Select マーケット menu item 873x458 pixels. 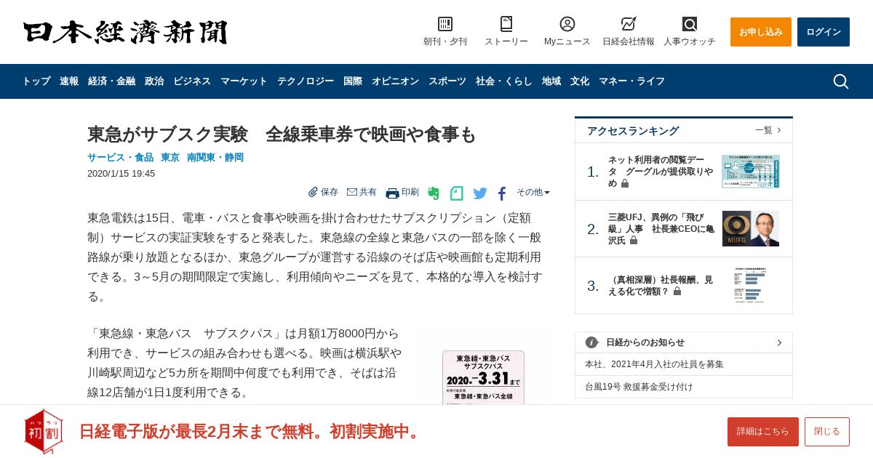tap(244, 81)
